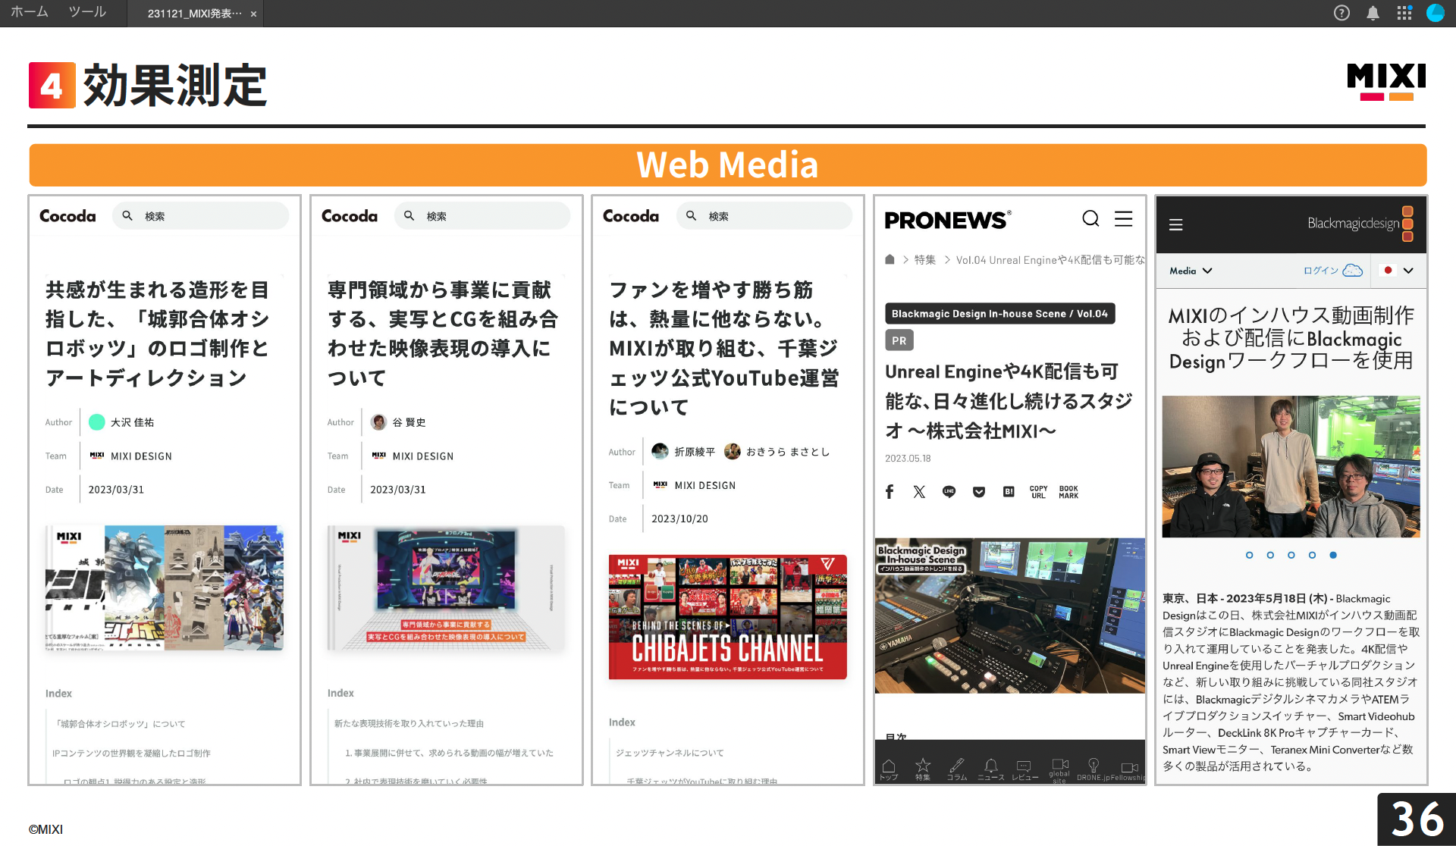Save the article with the Pocket icon
Screen dimensions: 1456x846
[978, 491]
